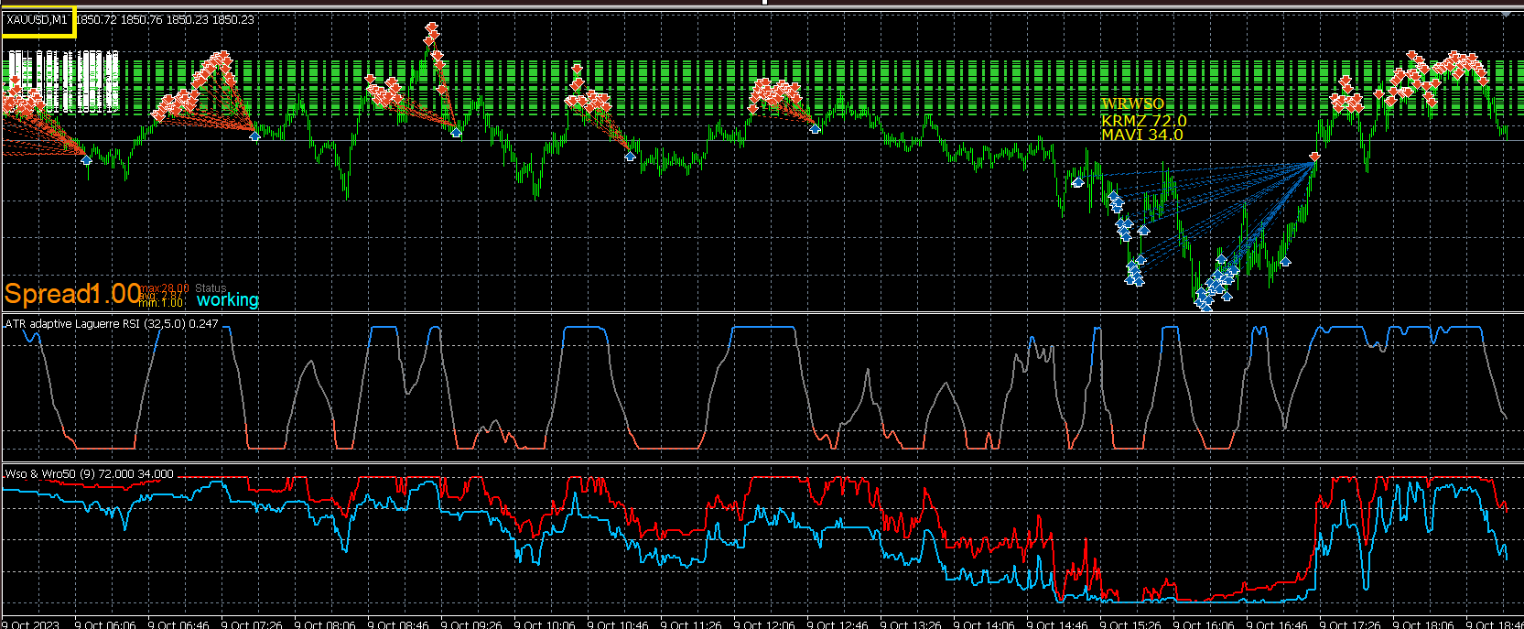The width and height of the screenshot is (1524, 629).
Task: Select the red max:28.00 spread value
Action: coord(165,288)
